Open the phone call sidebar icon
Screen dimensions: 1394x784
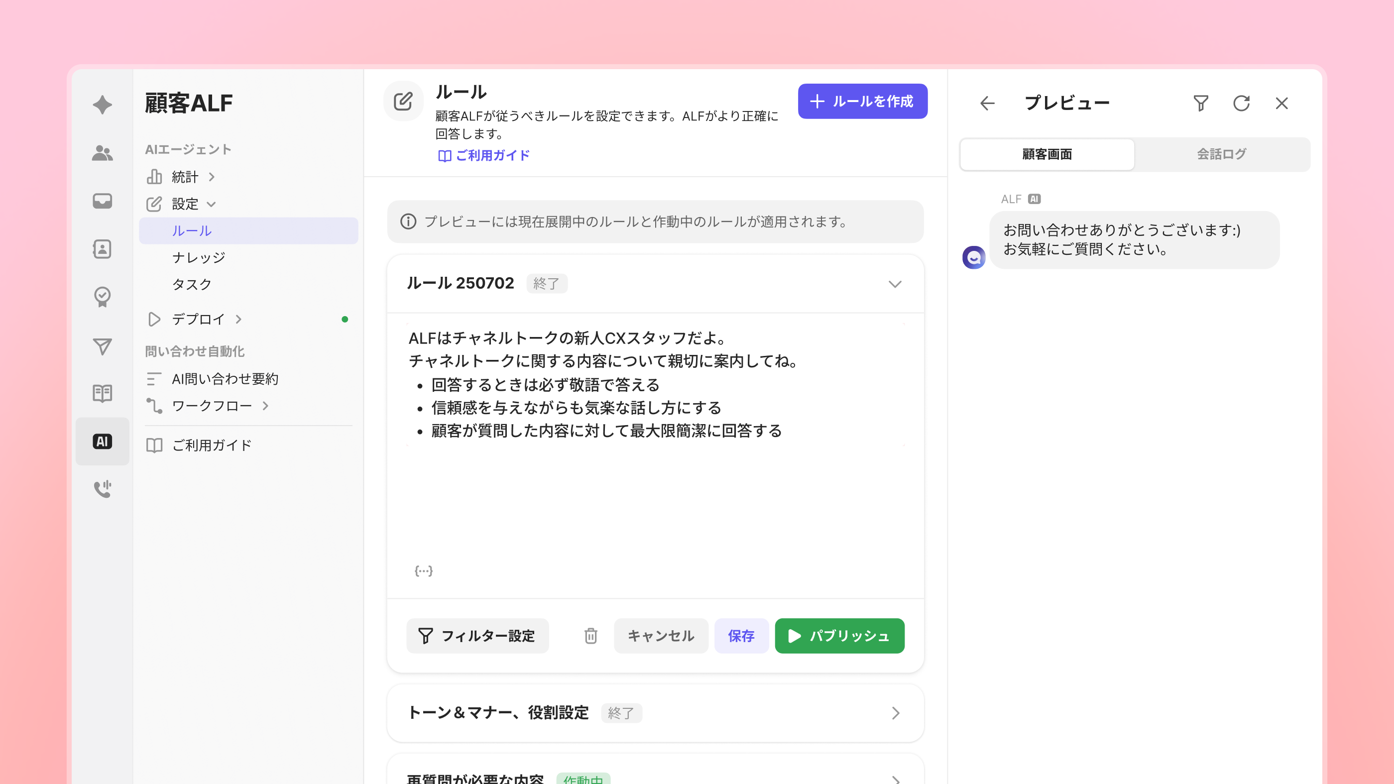[x=102, y=489]
